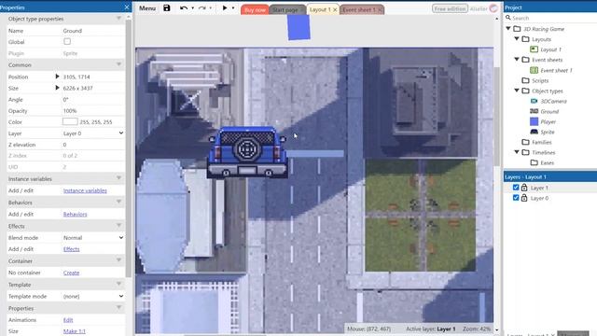Open the Behaviors link
Viewport: 597px width, 336px height.
tap(75, 214)
